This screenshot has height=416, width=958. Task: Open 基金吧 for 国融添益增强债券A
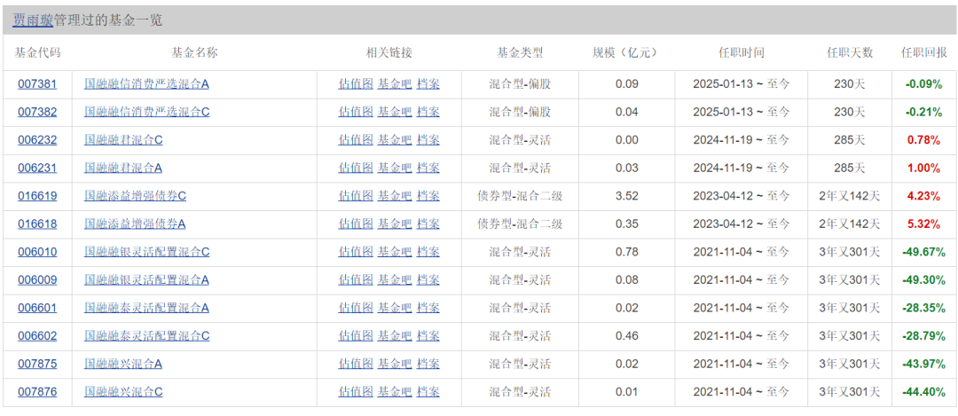tap(395, 224)
